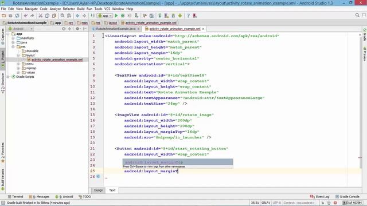Click the Collapse All icon in project panel
The image size is (367, 206).
(69, 29)
